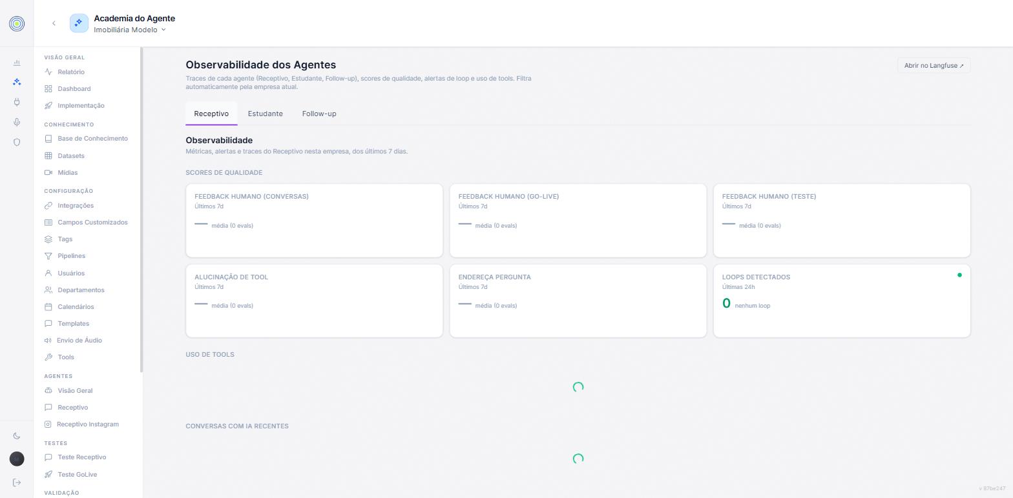Click the Conversas com IA Recentes label
This screenshot has width=1013, height=498.
click(x=237, y=426)
